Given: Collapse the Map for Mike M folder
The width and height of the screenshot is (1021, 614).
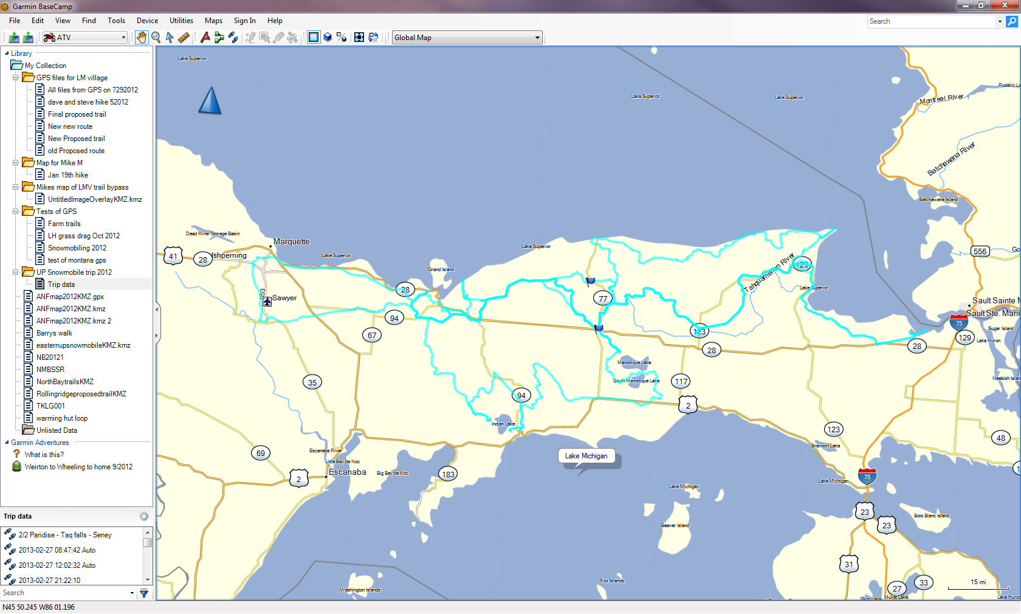Looking at the screenshot, I should point(16,163).
